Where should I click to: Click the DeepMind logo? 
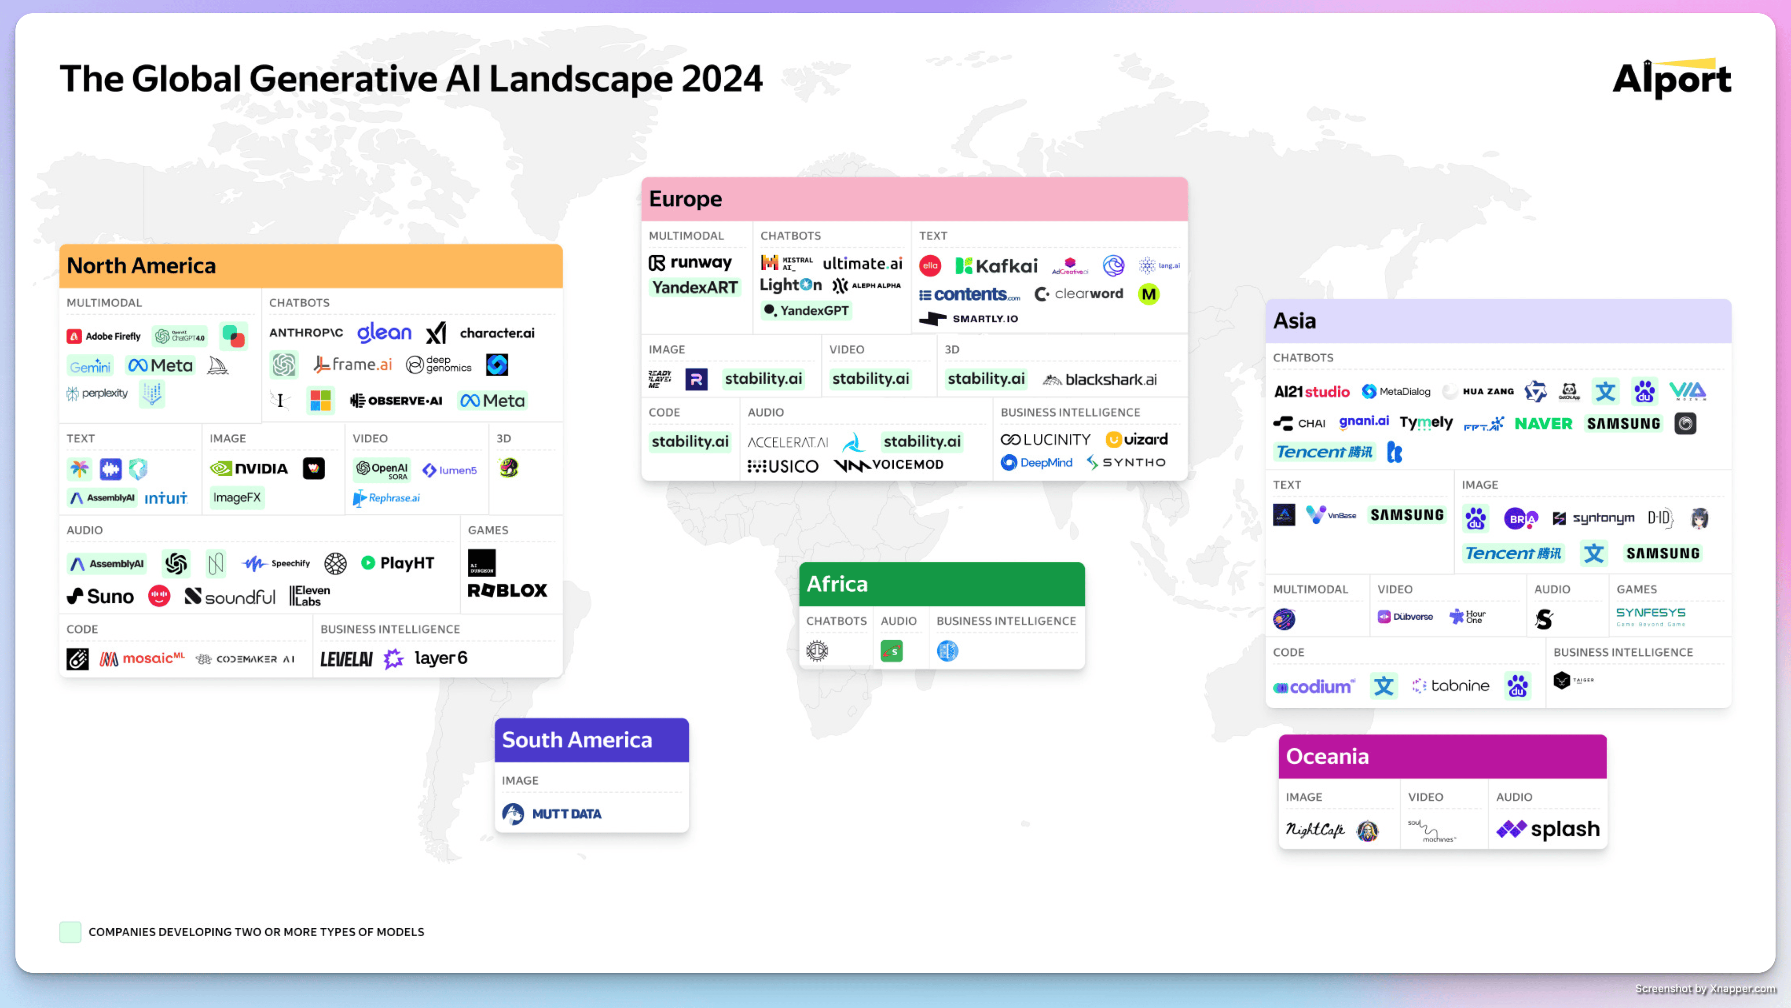point(1037,463)
